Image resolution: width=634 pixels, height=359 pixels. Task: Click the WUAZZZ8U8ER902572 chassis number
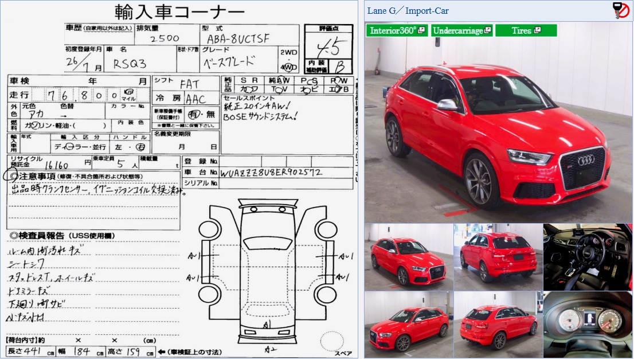pyautogui.click(x=272, y=172)
